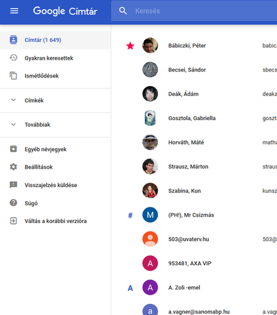The image size is (277, 315).
Task: Open Strausz, Márton's profile photo
Action: 150,167
